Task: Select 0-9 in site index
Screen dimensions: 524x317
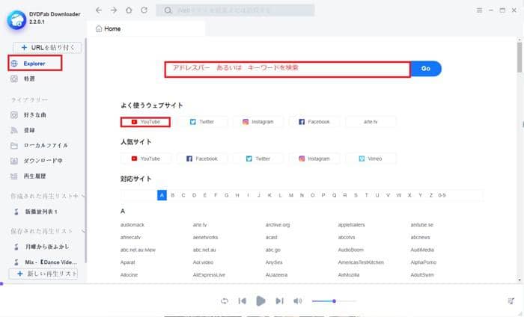Action: (x=442, y=195)
